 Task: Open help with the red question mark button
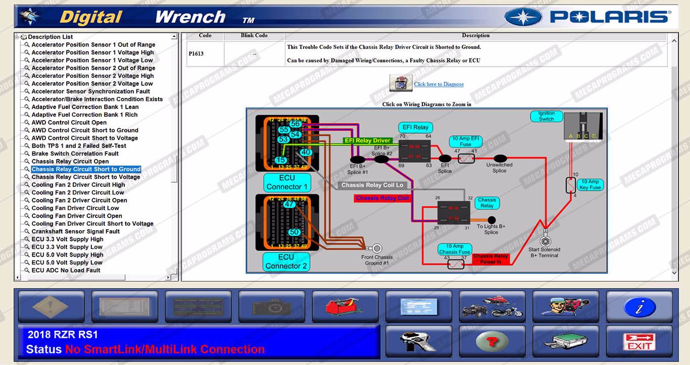492,342
